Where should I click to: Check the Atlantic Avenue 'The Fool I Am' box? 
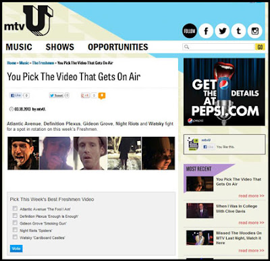point(15,208)
